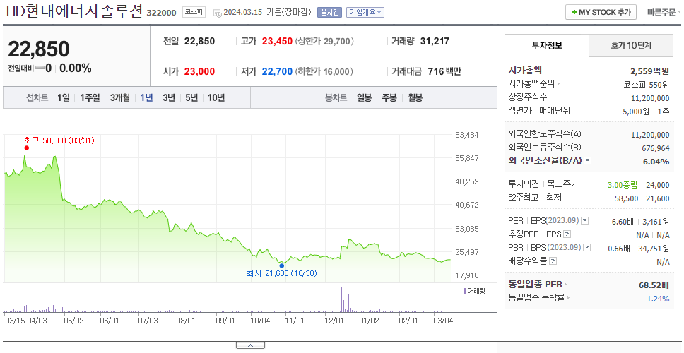Open 동일업종 PER arrow link

565,285
